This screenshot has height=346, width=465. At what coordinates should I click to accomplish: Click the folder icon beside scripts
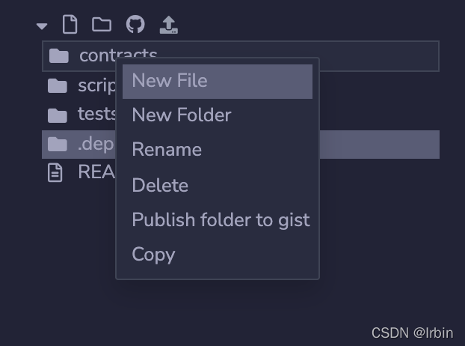tap(58, 85)
